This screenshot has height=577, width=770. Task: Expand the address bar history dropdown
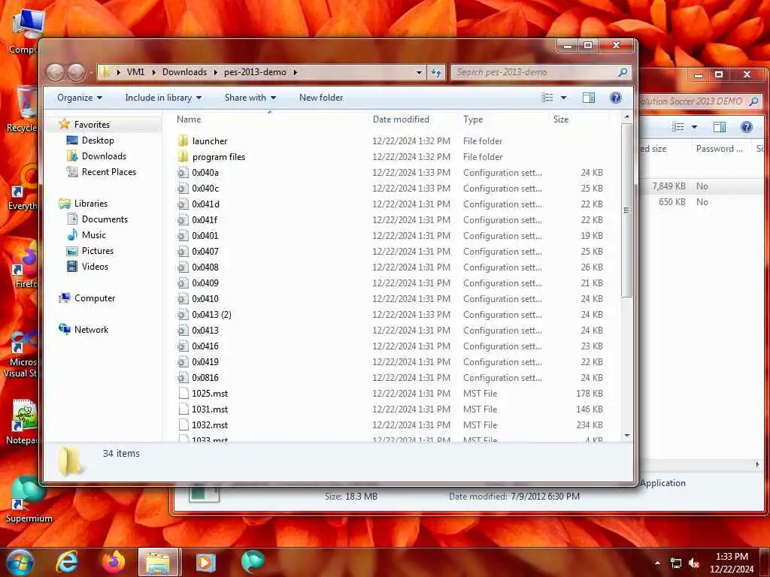click(419, 72)
